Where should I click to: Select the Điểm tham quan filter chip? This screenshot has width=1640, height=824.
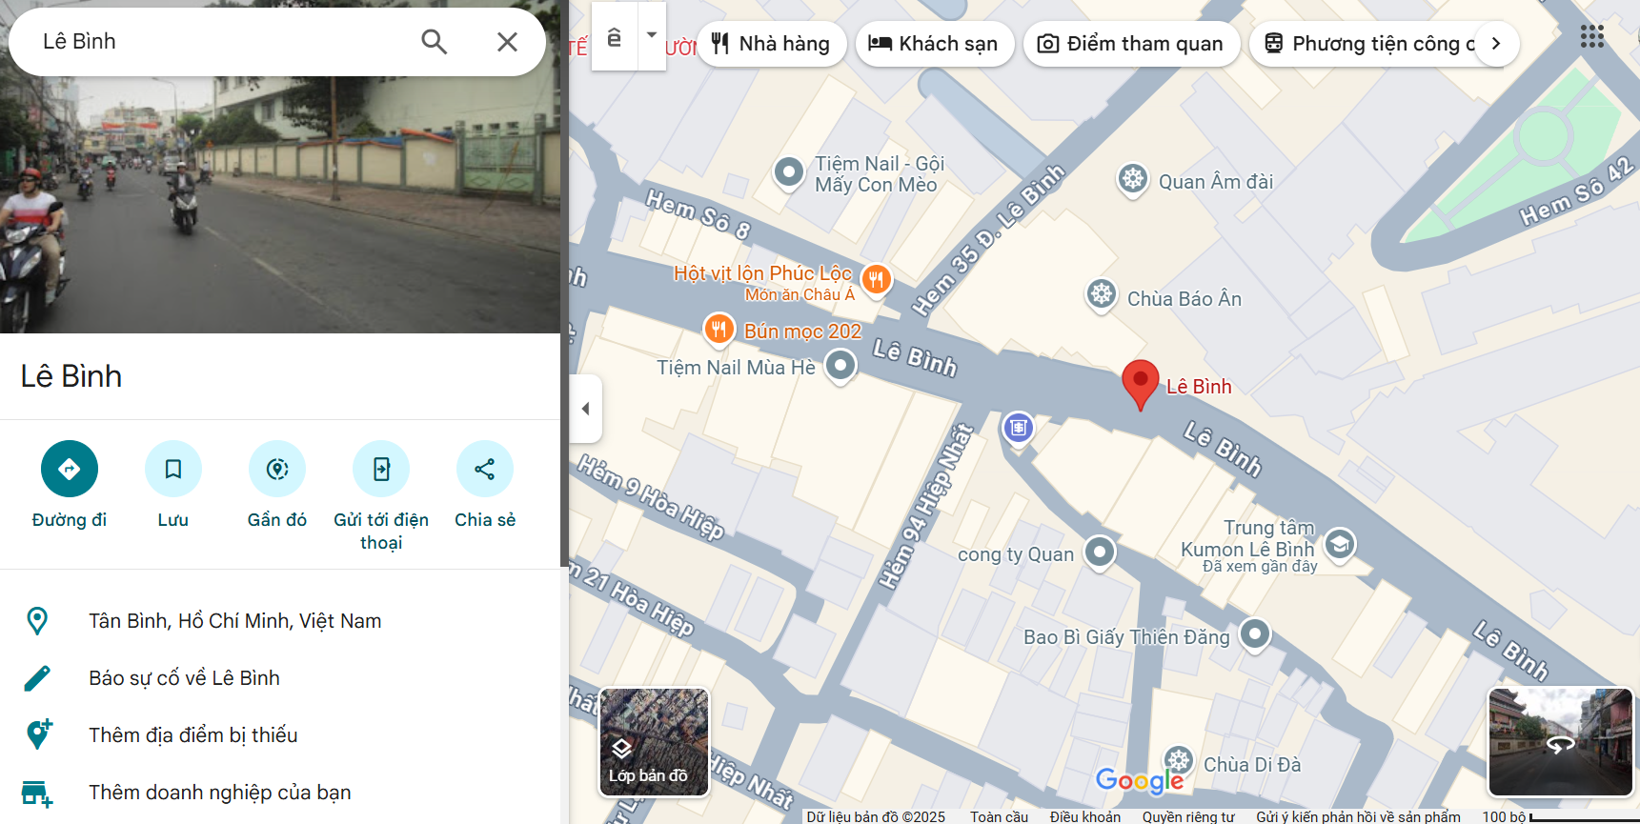point(1131,44)
